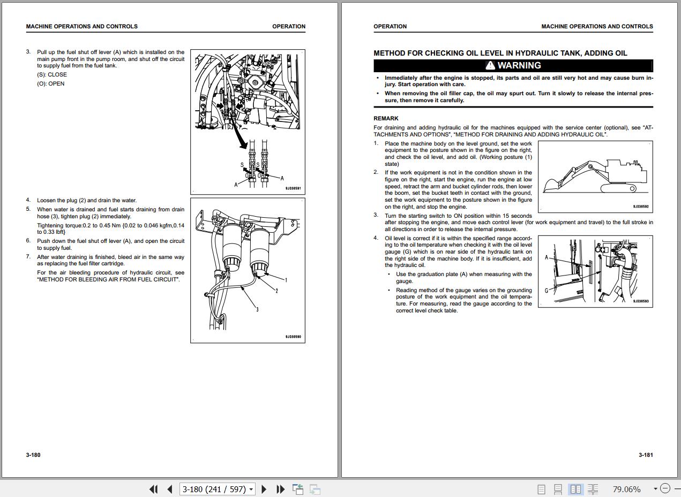Click the excavator posture figure
The width and height of the screenshot is (681, 497).
point(595,176)
